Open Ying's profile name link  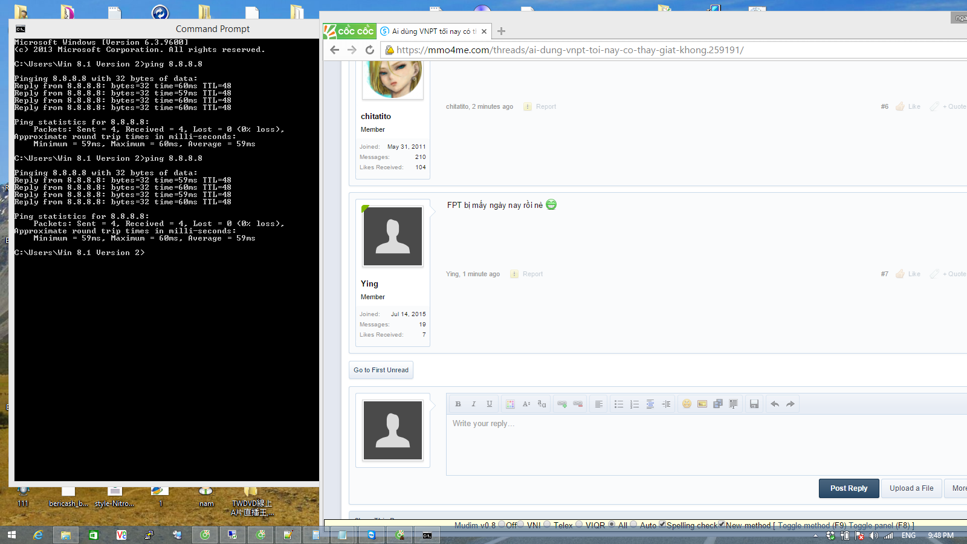369,283
